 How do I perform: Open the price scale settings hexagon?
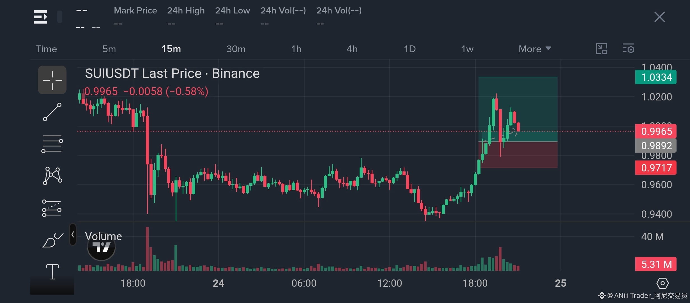tap(663, 283)
